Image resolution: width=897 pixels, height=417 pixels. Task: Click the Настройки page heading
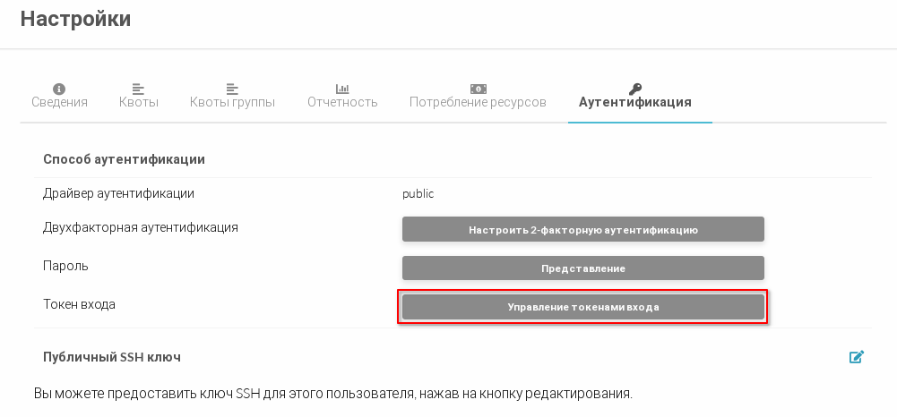[75, 19]
